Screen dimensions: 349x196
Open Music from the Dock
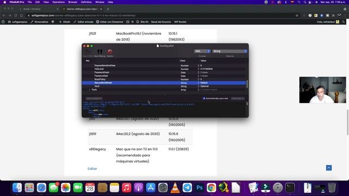(x=127, y=188)
